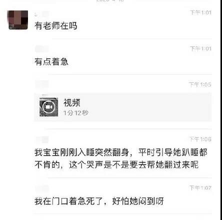Click the 视频 label in video card
The height and width of the screenshot is (220, 222).
coord(72,102)
